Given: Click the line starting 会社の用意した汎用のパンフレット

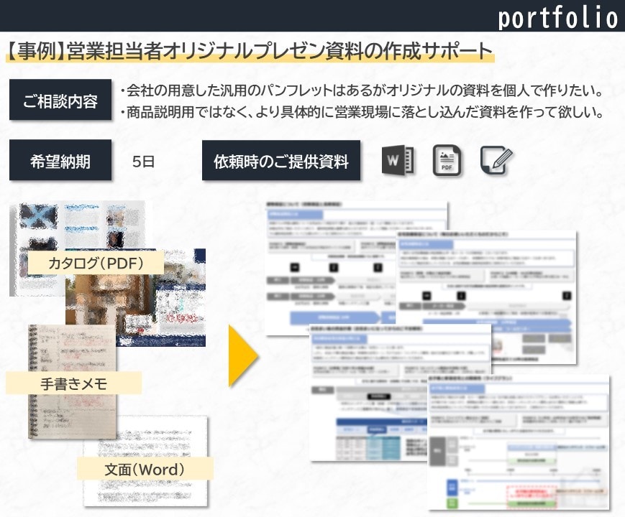Looking at the screenshot, I should 362,90.
